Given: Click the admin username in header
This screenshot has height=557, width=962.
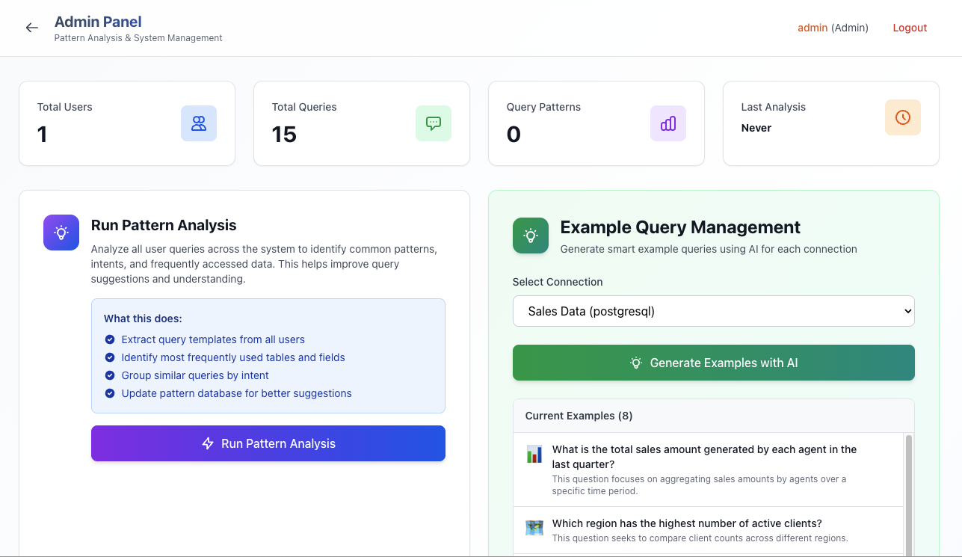Looking at the screenshot, I should point(813,28).
